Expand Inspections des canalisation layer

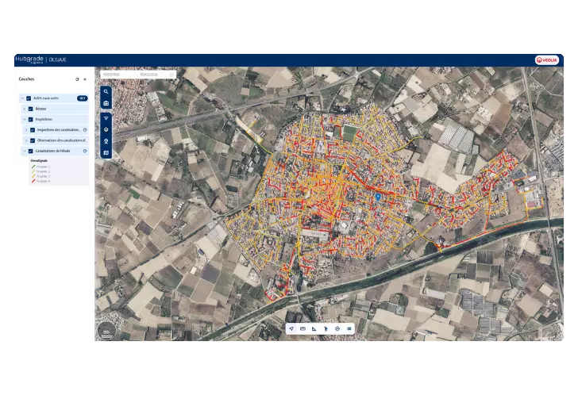(x=26, y=130)
